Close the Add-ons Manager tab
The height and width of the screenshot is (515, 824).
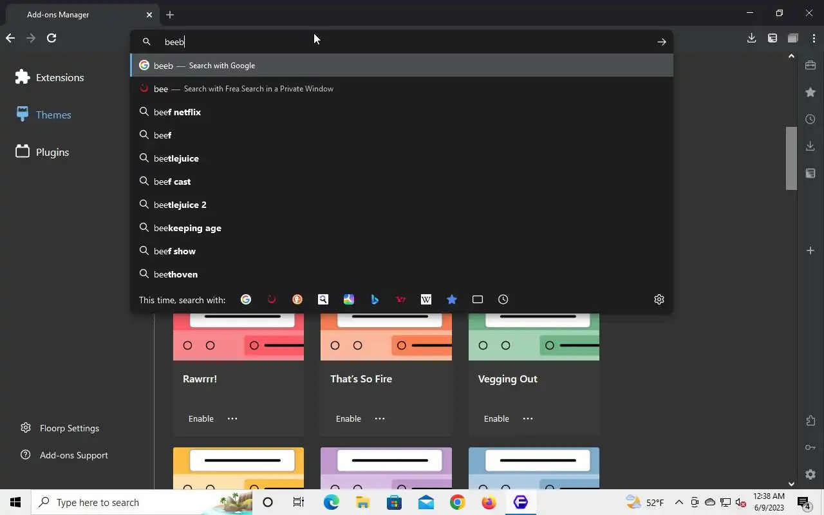pyautogui.click(x=149, y=14)
